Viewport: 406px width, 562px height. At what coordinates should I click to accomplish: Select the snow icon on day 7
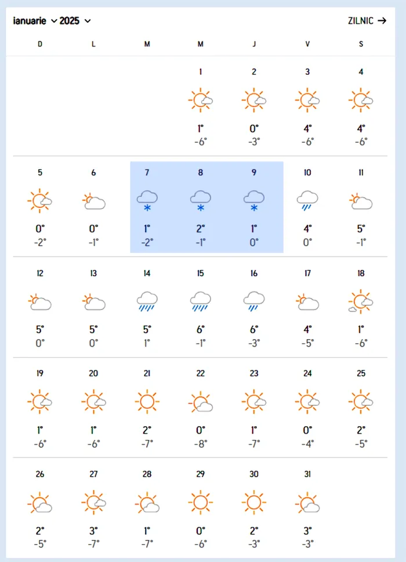[147, 201]
